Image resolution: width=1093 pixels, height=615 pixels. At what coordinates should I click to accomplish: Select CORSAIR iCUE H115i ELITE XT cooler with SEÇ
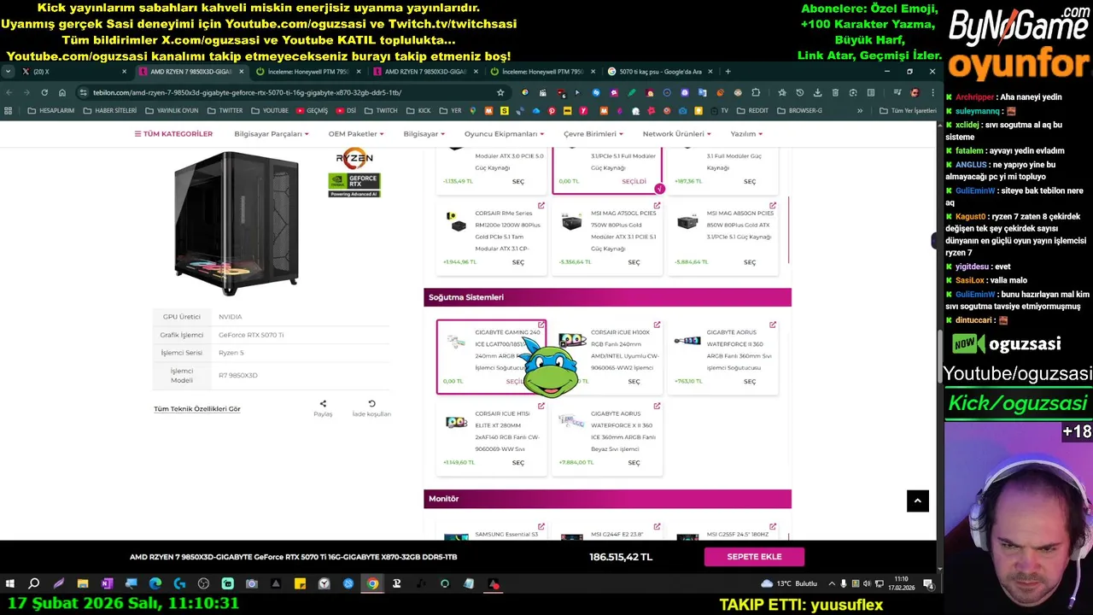point(518,463)
